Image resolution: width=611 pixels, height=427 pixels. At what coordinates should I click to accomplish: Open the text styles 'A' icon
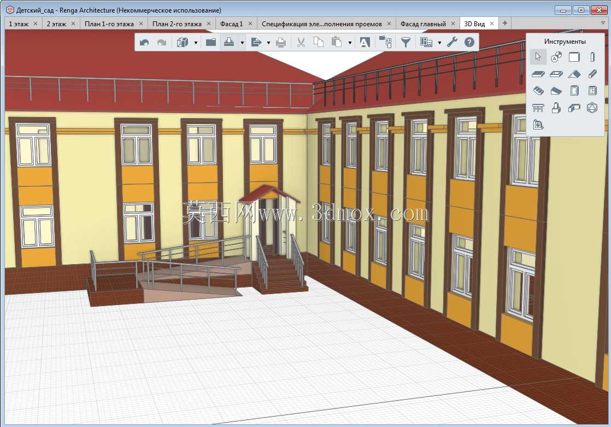pos(365,42)
